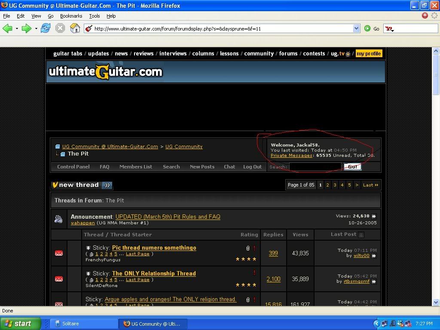Click the new thread button

tap(82, 185)
